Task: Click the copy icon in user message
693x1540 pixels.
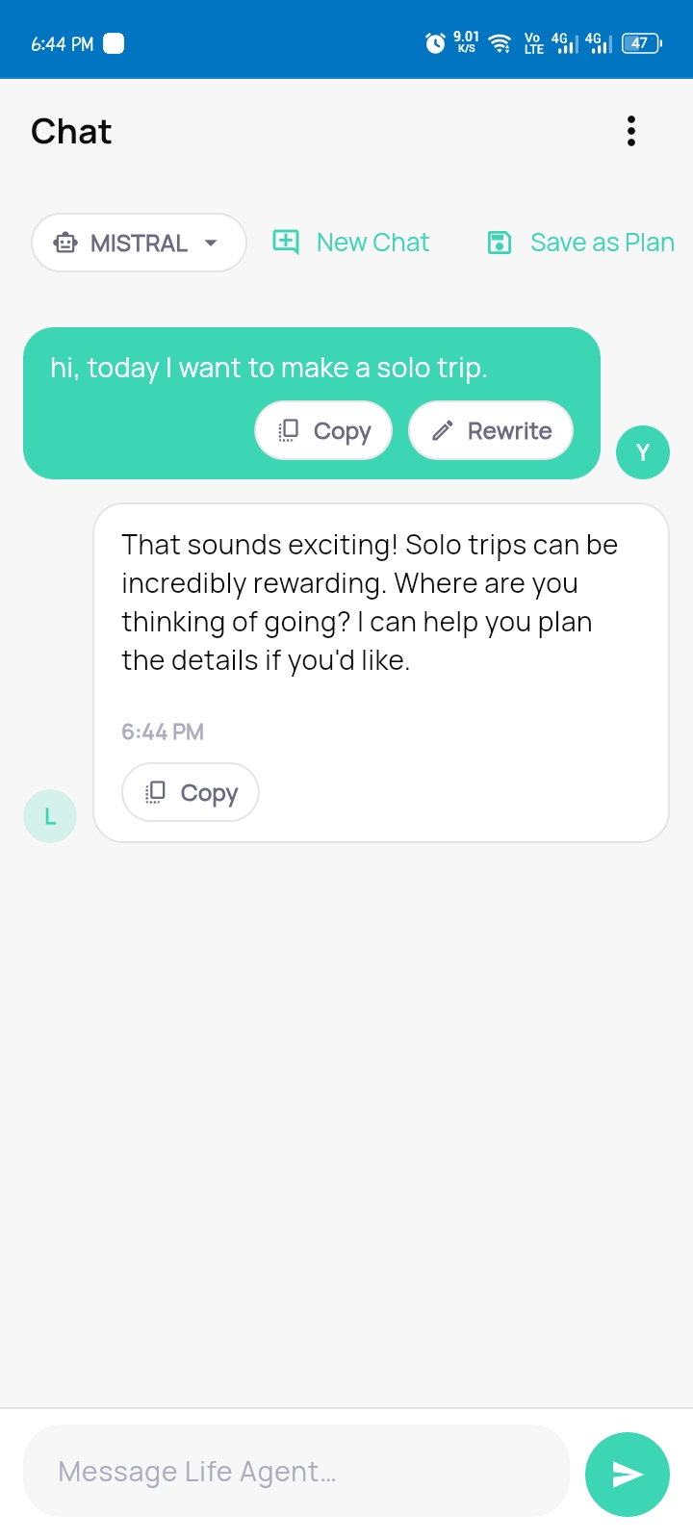Action: point(289,431)
